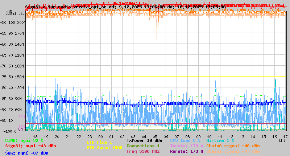Viewport: 290px width, 156px height.
Task: Click hour label '01' on time axis
Action: tap(111, 137)
